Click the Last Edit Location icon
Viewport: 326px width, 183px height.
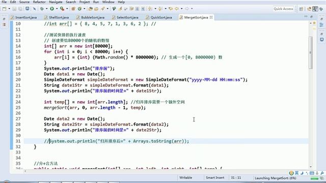[171, 9]
